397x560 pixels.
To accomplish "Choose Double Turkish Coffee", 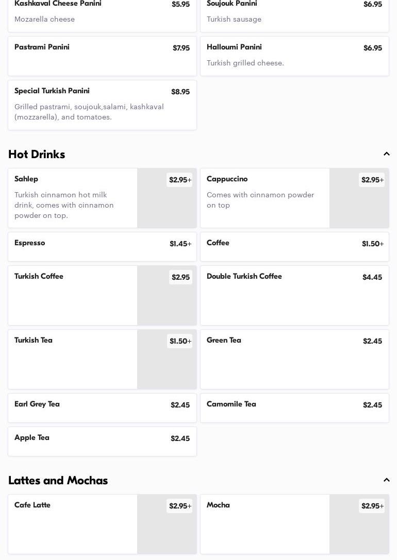I will click(x=294, y=295).
